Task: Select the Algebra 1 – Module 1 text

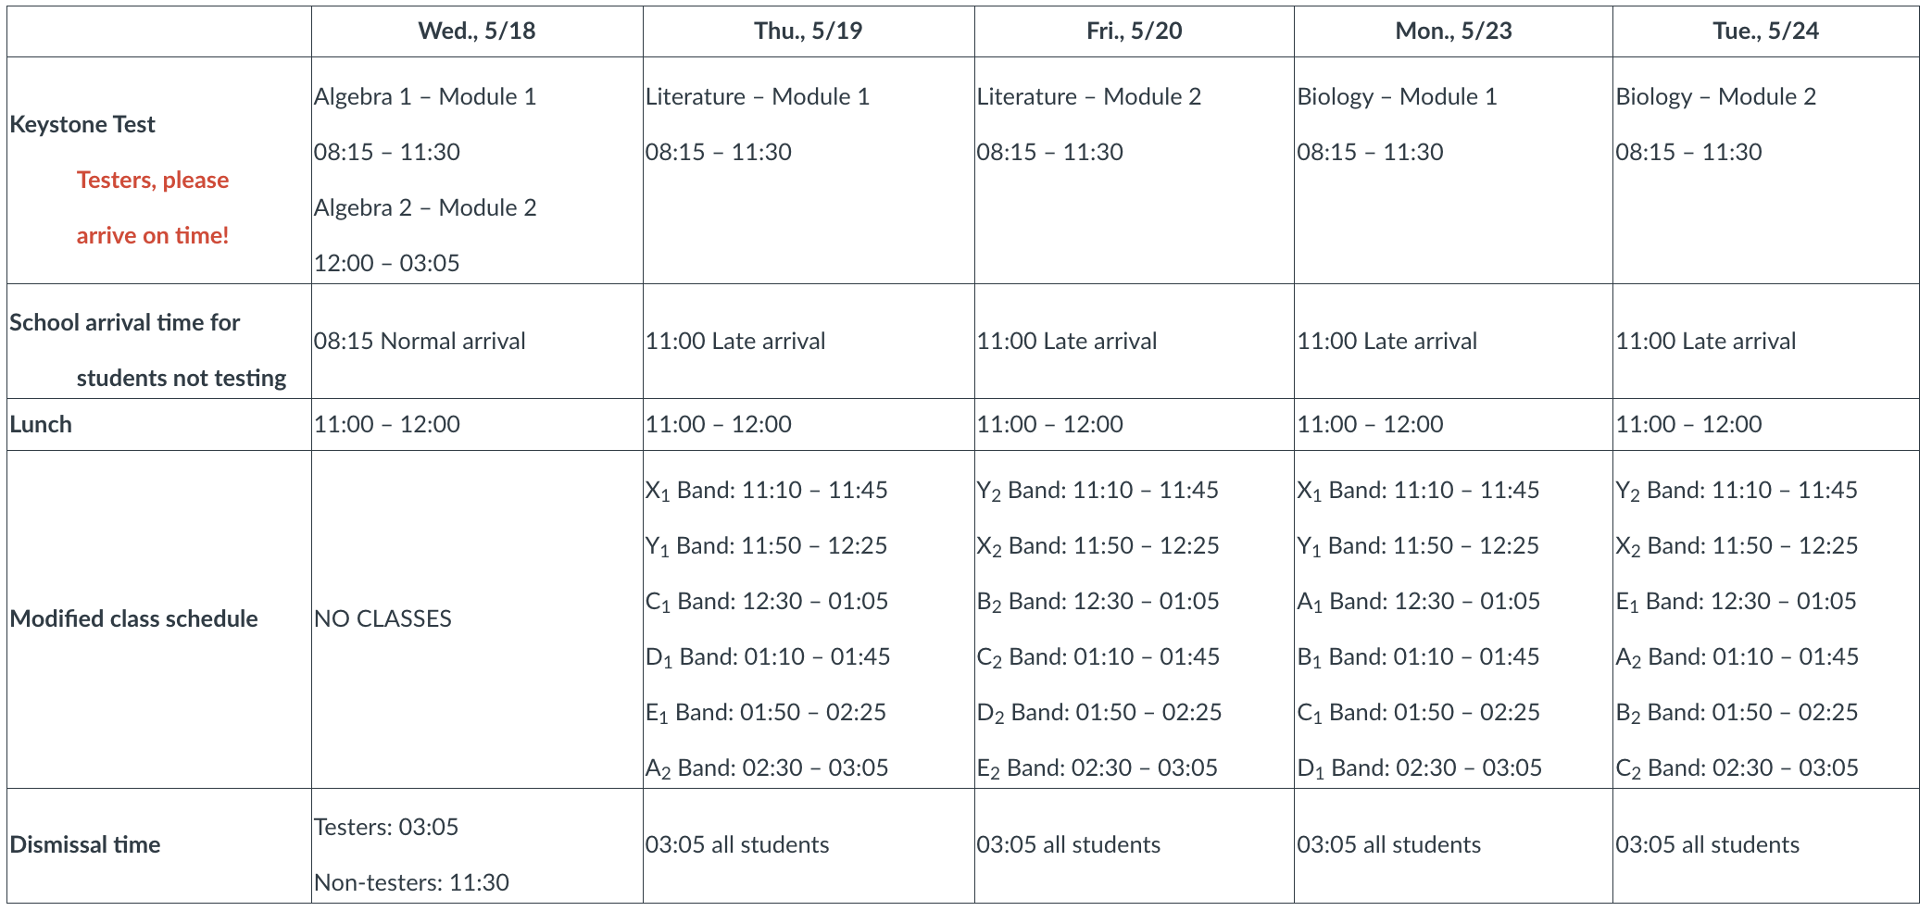Action: tap(425, 97)
